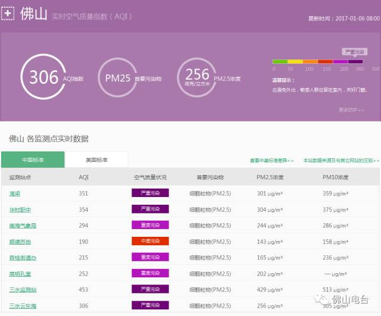Image resolution: width=381 pixels, height=316 pixels.
Task: Click the 429 μg/m³ PM2.5 value
Action: click(270, 290)
